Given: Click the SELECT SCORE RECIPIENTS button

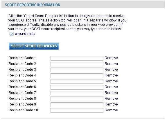Looking at the screenshot, I should (x=34, y=46).
